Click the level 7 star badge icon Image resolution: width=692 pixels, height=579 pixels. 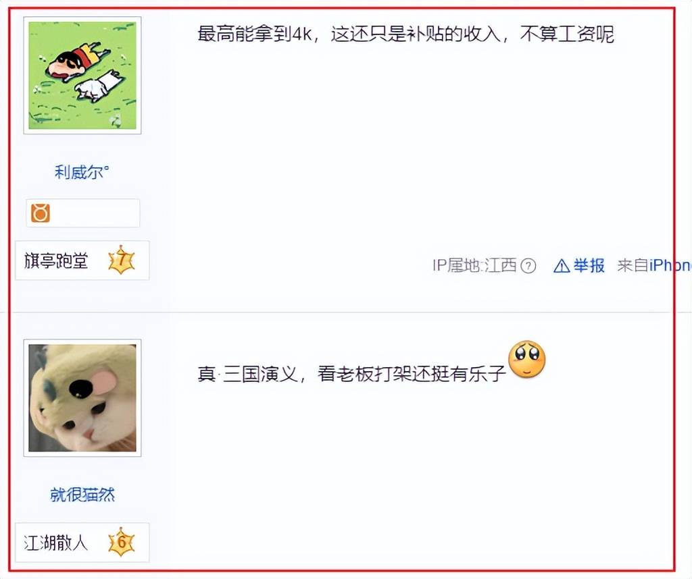pos(122,260)
